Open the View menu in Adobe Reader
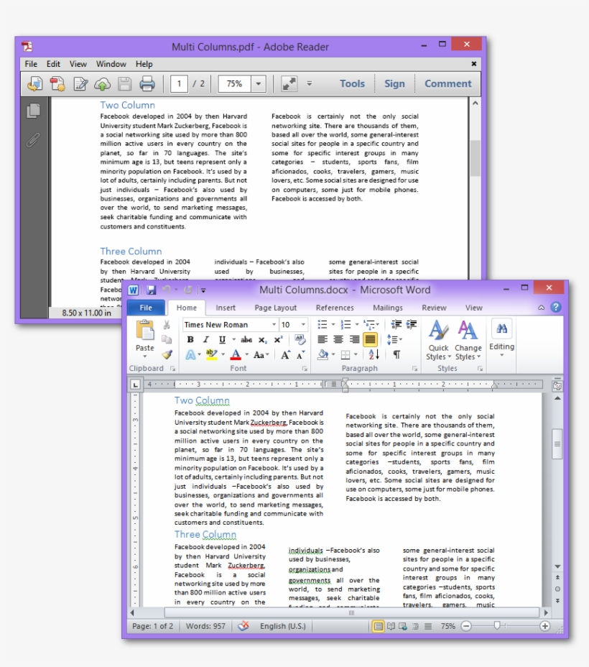 tap(78, 63)
